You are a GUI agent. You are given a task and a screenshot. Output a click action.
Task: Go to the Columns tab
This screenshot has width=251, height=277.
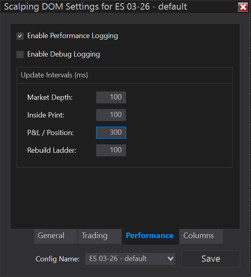tap(199, 236)
